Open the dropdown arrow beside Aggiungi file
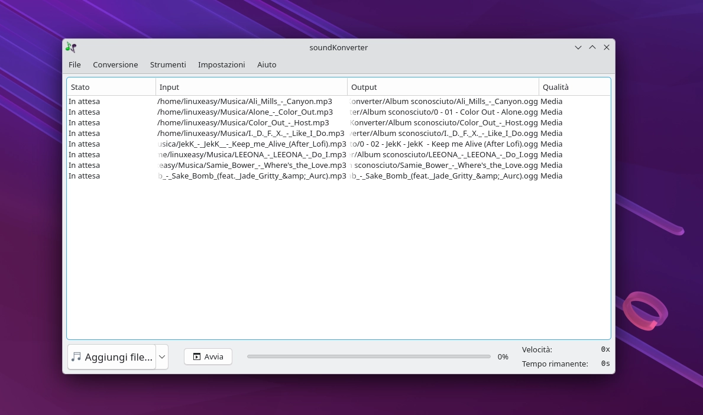The image size is (703, 415). (x=161, y=356)
